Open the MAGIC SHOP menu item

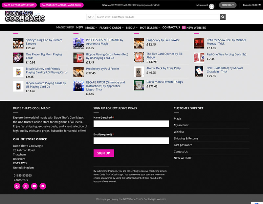tap(65, 27)
